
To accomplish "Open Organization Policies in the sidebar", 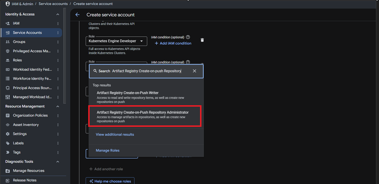I will pos(31,115).
